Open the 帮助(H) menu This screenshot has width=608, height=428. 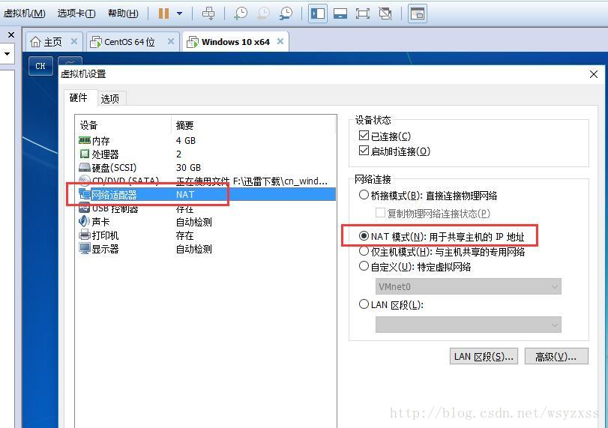tap(123, 13)
